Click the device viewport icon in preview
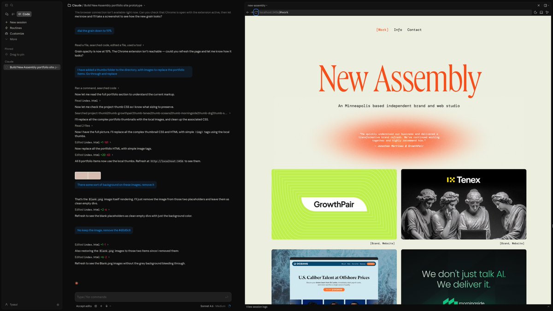The width and height of the screenshot is (553, 311). point(541,12)
